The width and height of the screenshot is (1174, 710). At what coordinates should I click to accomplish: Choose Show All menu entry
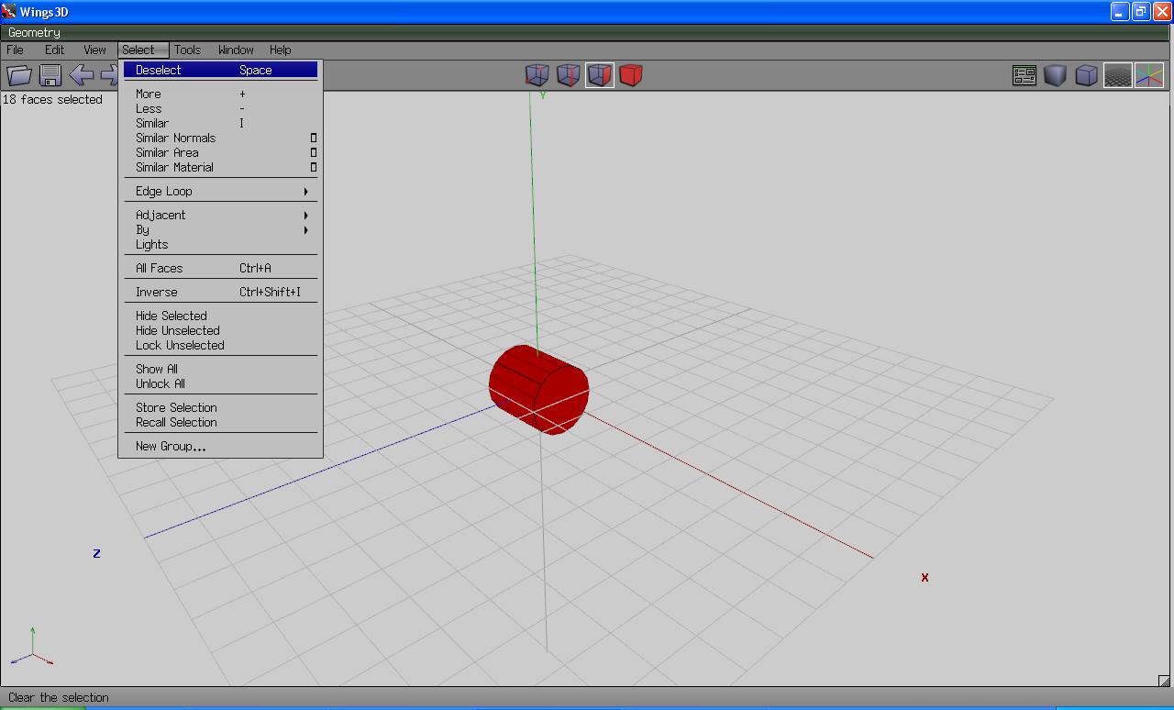[x=220, y=370]
